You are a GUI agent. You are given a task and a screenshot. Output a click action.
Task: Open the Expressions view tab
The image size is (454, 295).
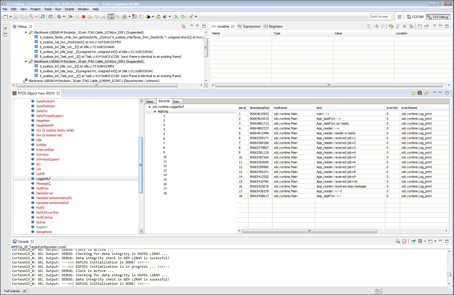251,26
